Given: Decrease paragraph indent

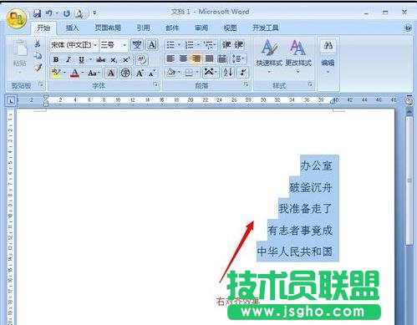Looking at the screenshot, I should click(226, 44).
